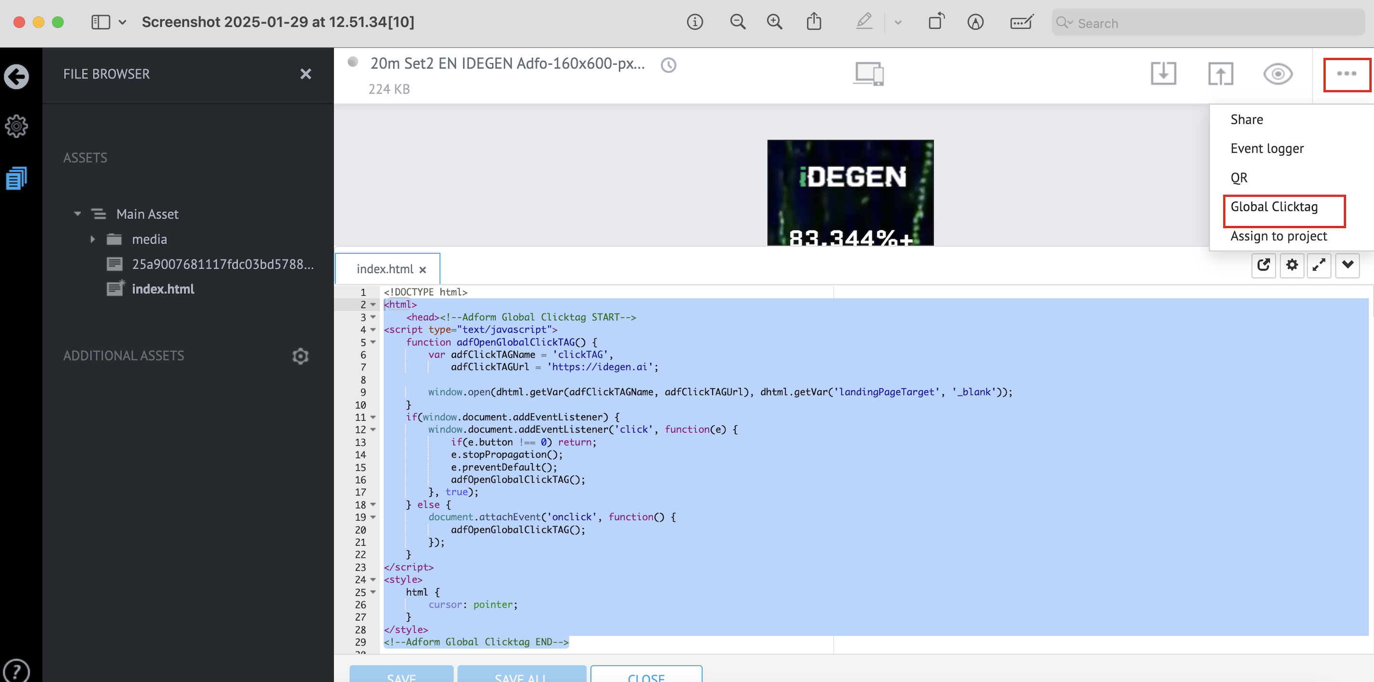1374x682 pixels.
Task: Click the SAVE button
Action: (x=402, y=675)
